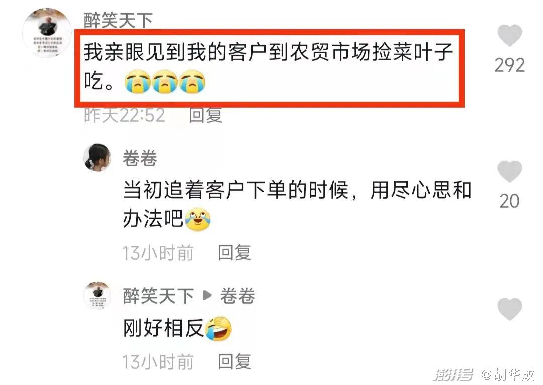
Task: Open small 醉笑天下 avatar in reply
Action: pyautogui.click(x=98, y=295)
